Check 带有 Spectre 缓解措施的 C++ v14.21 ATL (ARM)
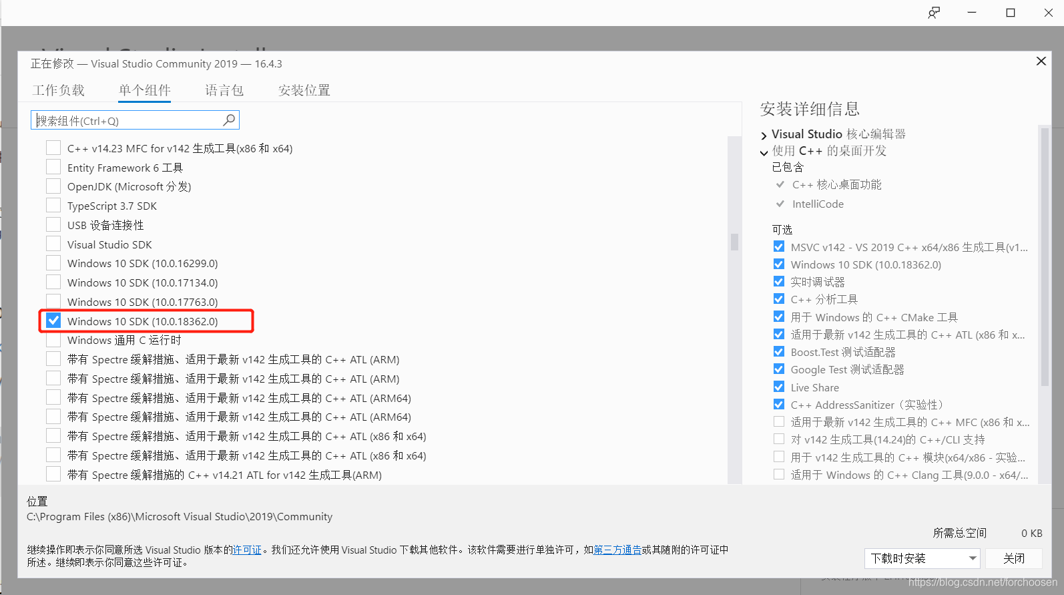 click(x=53, y=474)
